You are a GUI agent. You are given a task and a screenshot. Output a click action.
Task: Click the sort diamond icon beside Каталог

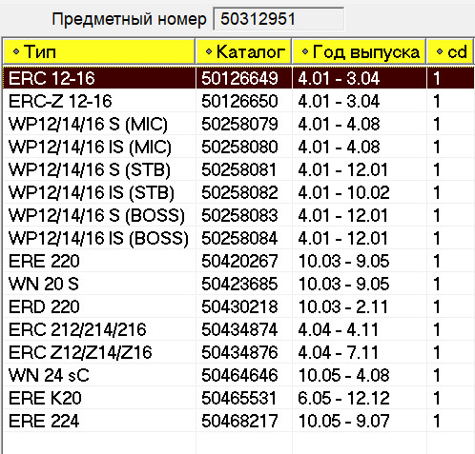(209, 51)
